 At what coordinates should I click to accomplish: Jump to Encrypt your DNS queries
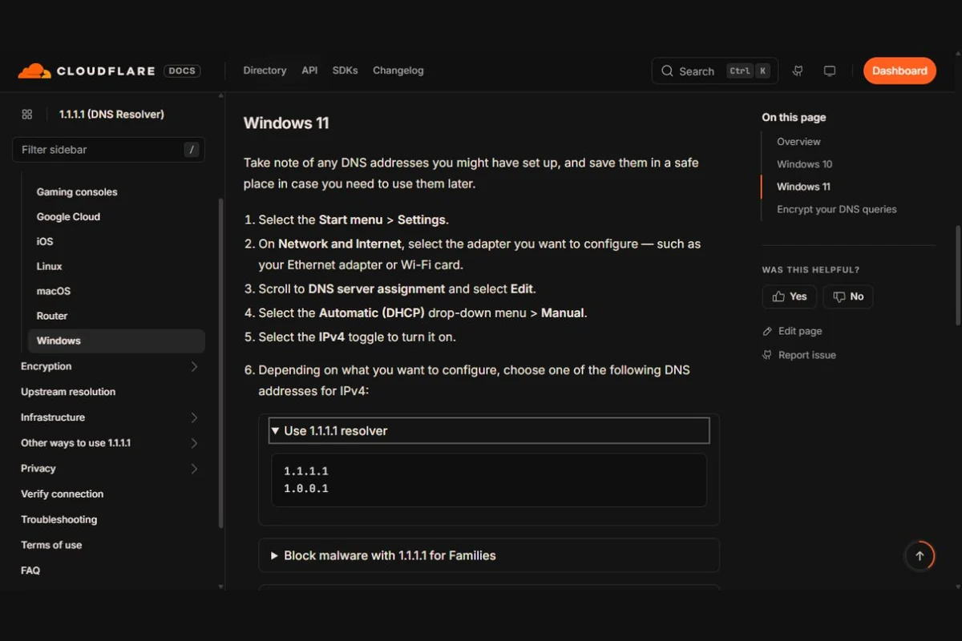point(837,209)
